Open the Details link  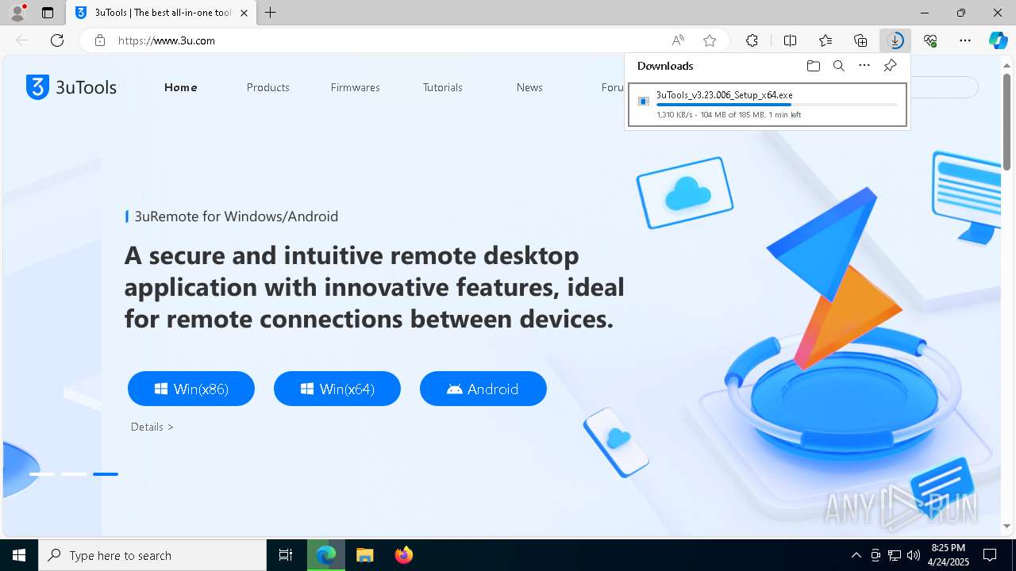click(152, 427)
